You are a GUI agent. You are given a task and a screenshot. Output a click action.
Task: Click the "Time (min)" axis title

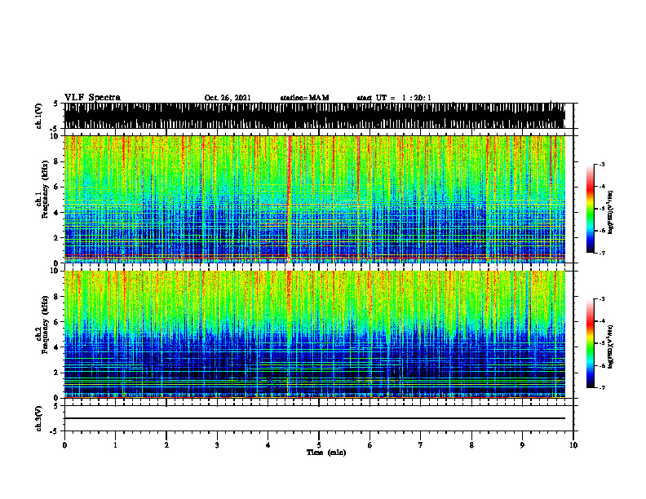326,453
